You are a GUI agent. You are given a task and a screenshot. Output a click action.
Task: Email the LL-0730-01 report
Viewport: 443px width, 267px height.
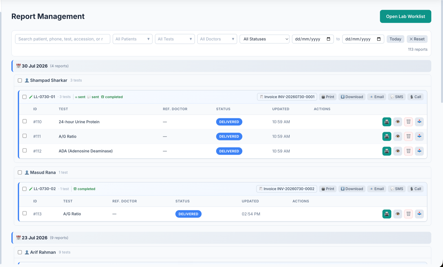377,97
